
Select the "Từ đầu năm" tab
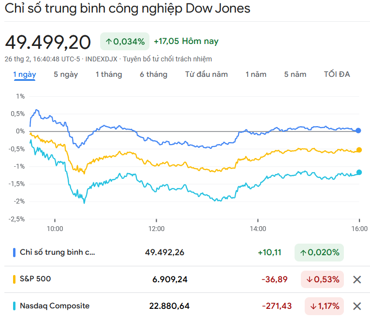(207, 74)
